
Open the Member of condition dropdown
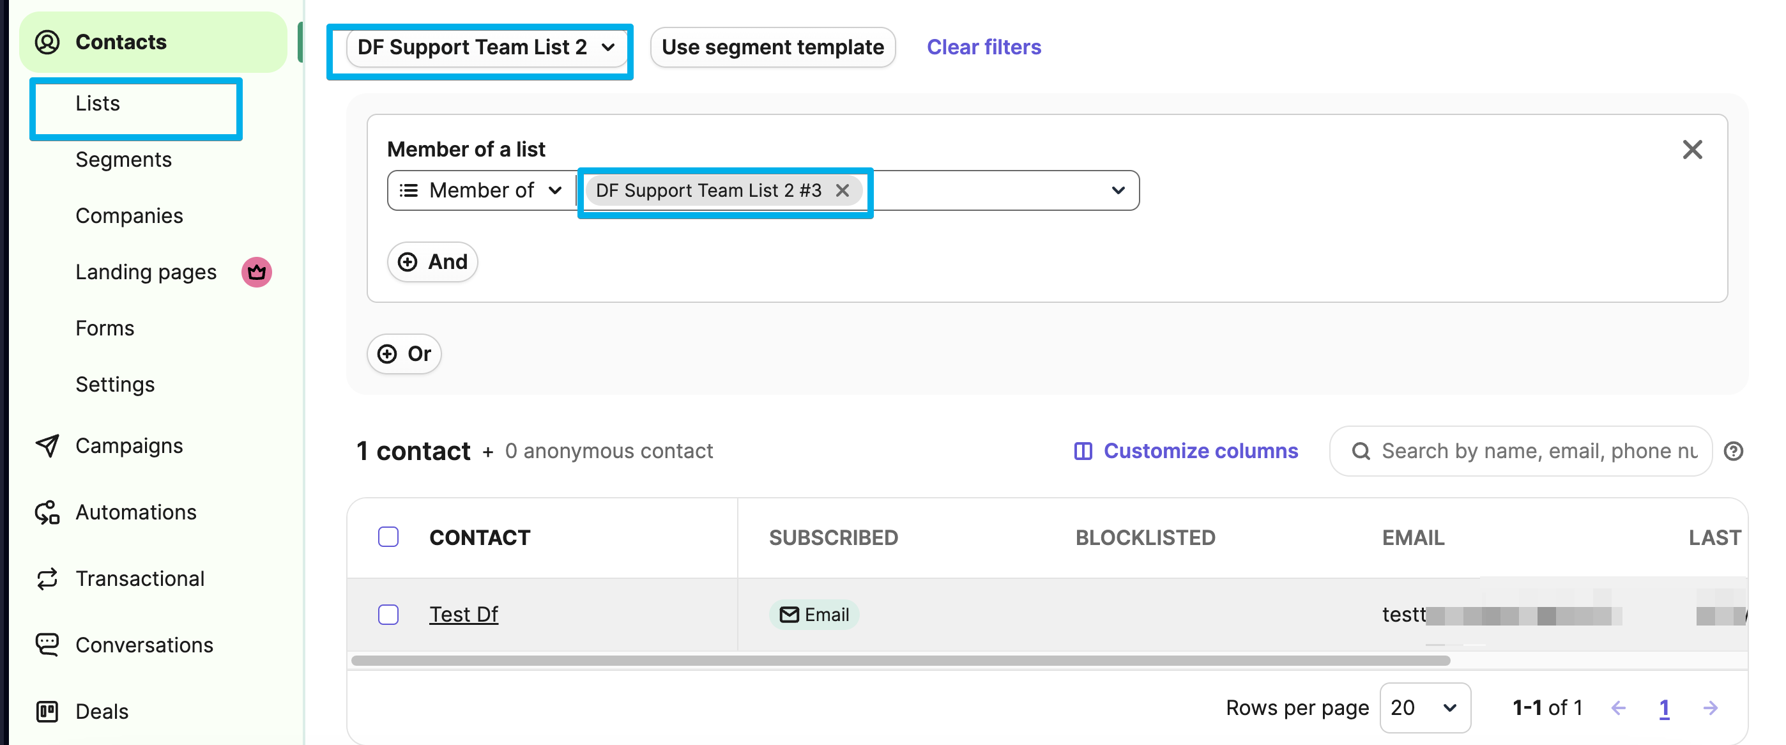click(x=482, y=190)
